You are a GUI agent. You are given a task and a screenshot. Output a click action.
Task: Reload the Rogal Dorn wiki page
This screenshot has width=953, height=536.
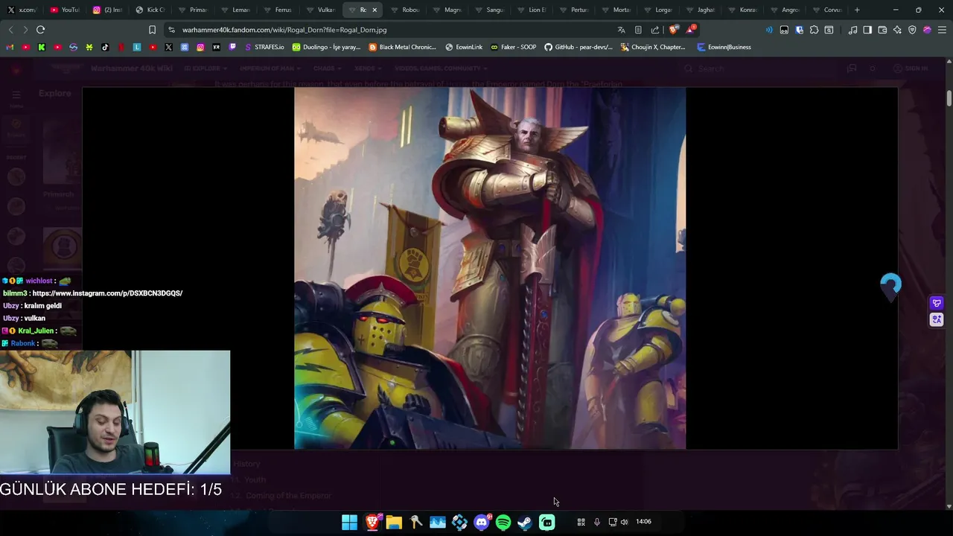[40, 30]
